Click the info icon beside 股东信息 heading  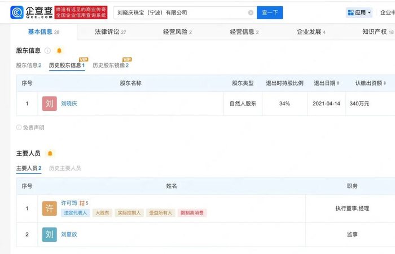pyautogui.click(x=48, y=51)
